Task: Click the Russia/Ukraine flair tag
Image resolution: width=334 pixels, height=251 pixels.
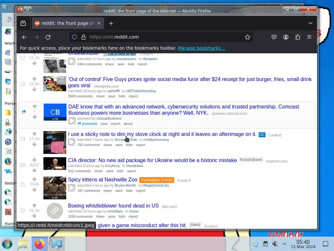Action: point(251,159)
